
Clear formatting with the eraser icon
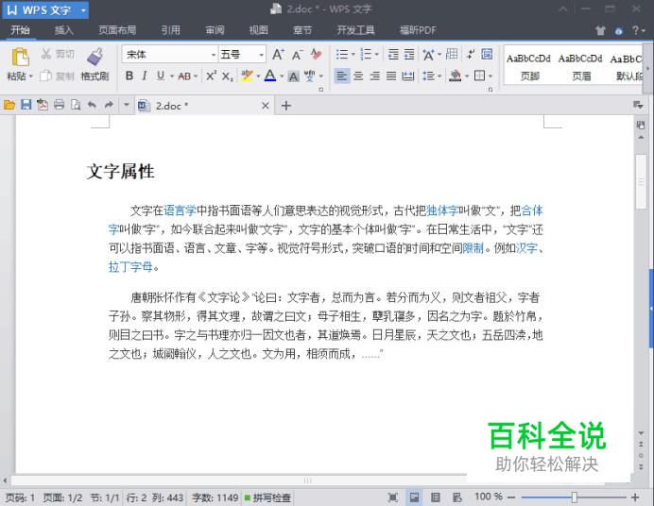click(317, 54)
